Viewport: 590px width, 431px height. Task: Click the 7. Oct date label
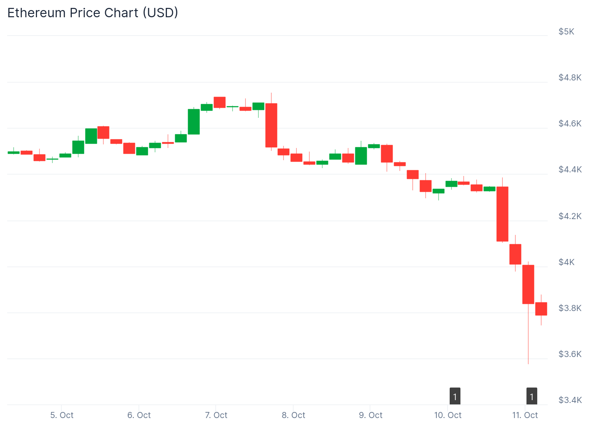click(216, 415)
